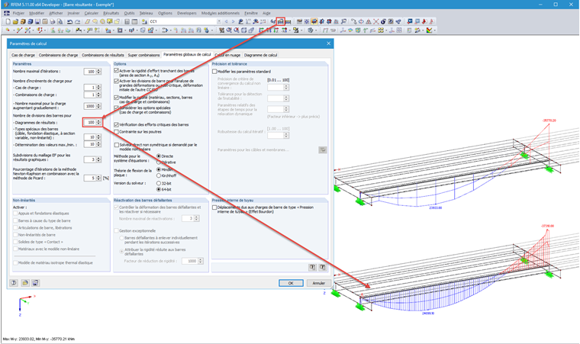The height and width of the screenshot is (344, 580).
Task: Click the table view icon in toolbar
Action: pos(134,21)
